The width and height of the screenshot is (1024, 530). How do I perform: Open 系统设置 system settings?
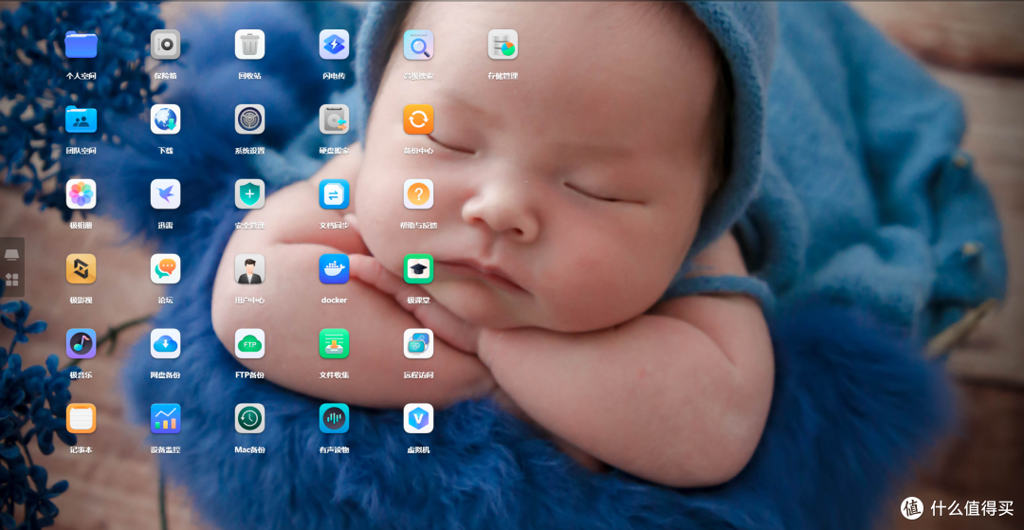tap(249, 119)
